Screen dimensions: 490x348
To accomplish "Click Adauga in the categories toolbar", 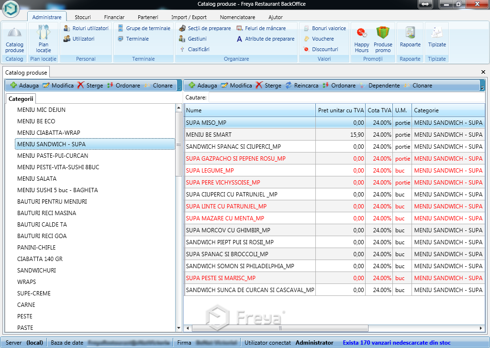I will point(24,86).
